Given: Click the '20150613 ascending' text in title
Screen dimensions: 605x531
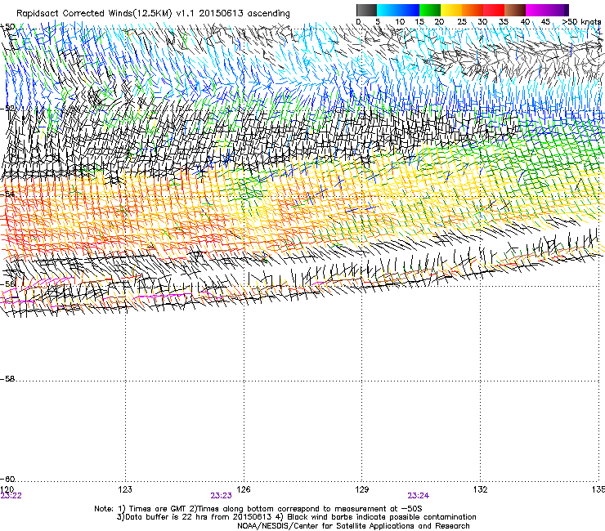Looking at the screenshot, I should [x=244, y=14].
